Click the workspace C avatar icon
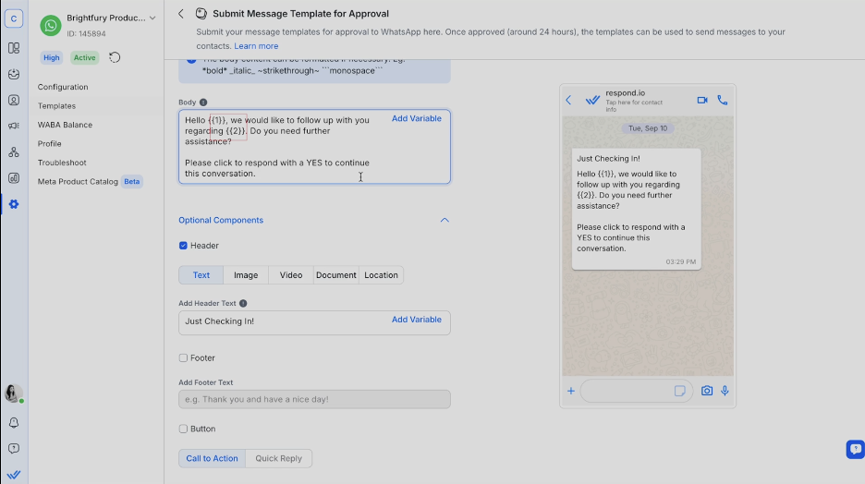Image resolution: width=865 pixels, height=484 pixels. (x=14, y=18)
